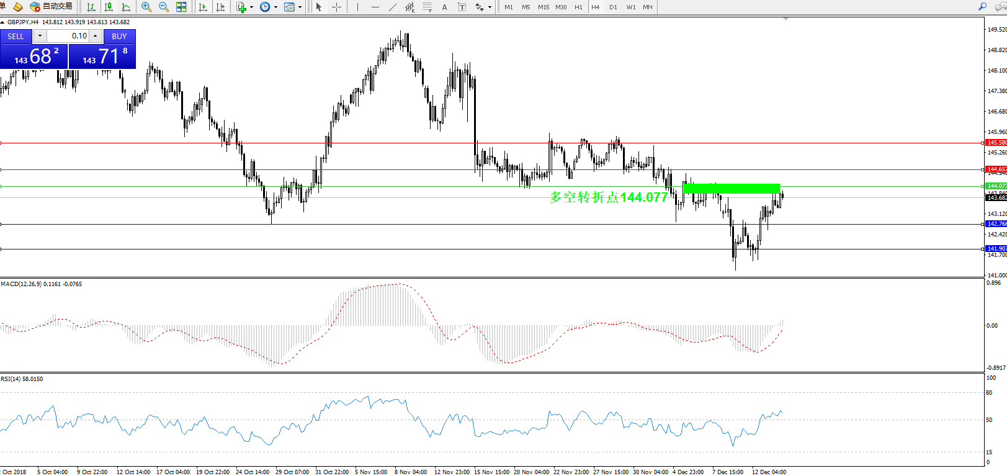Open the indicators list dropdown arrow
This screenshot has height=476, width=1007.
[251, 7]
